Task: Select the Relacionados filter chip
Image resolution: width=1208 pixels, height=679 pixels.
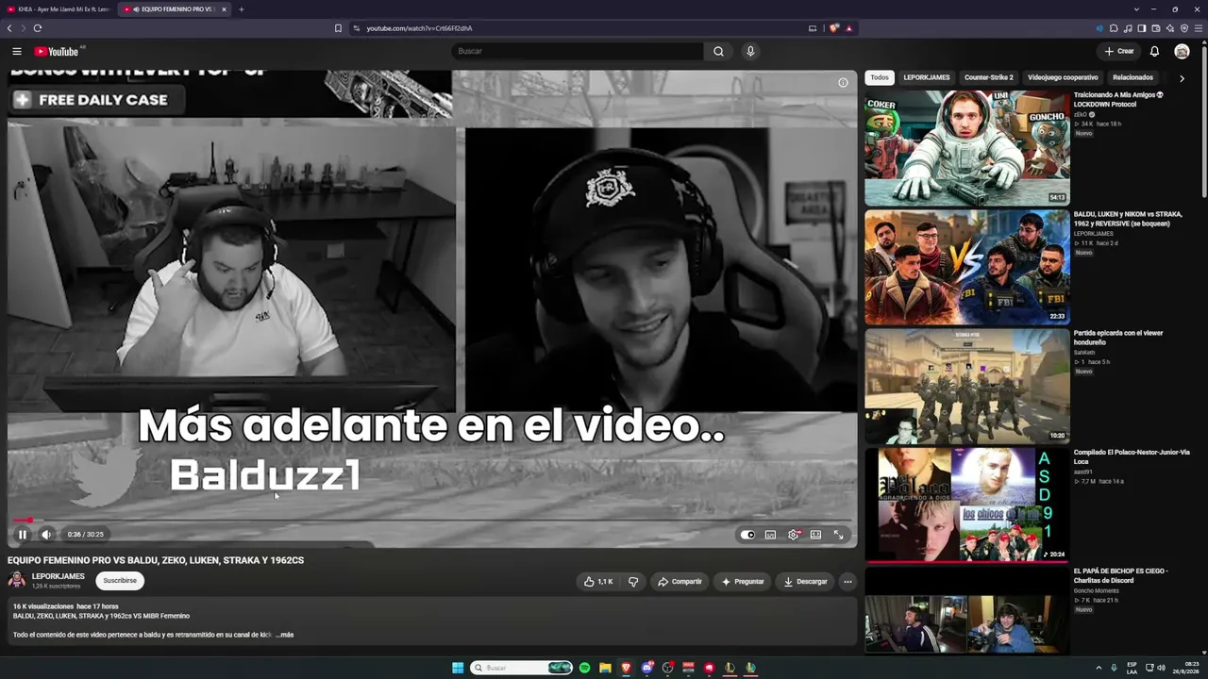Action: 1132,77
